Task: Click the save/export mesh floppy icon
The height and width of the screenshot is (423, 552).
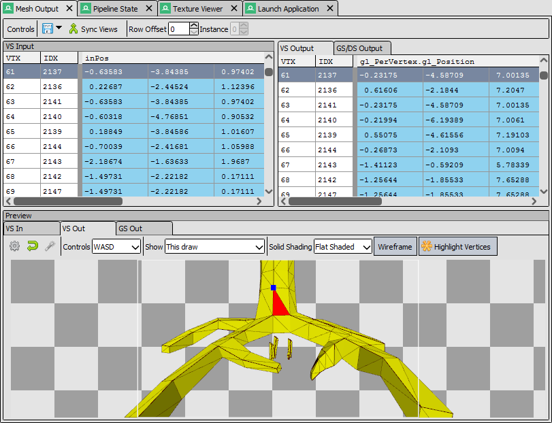Action: tap(48, 29)
